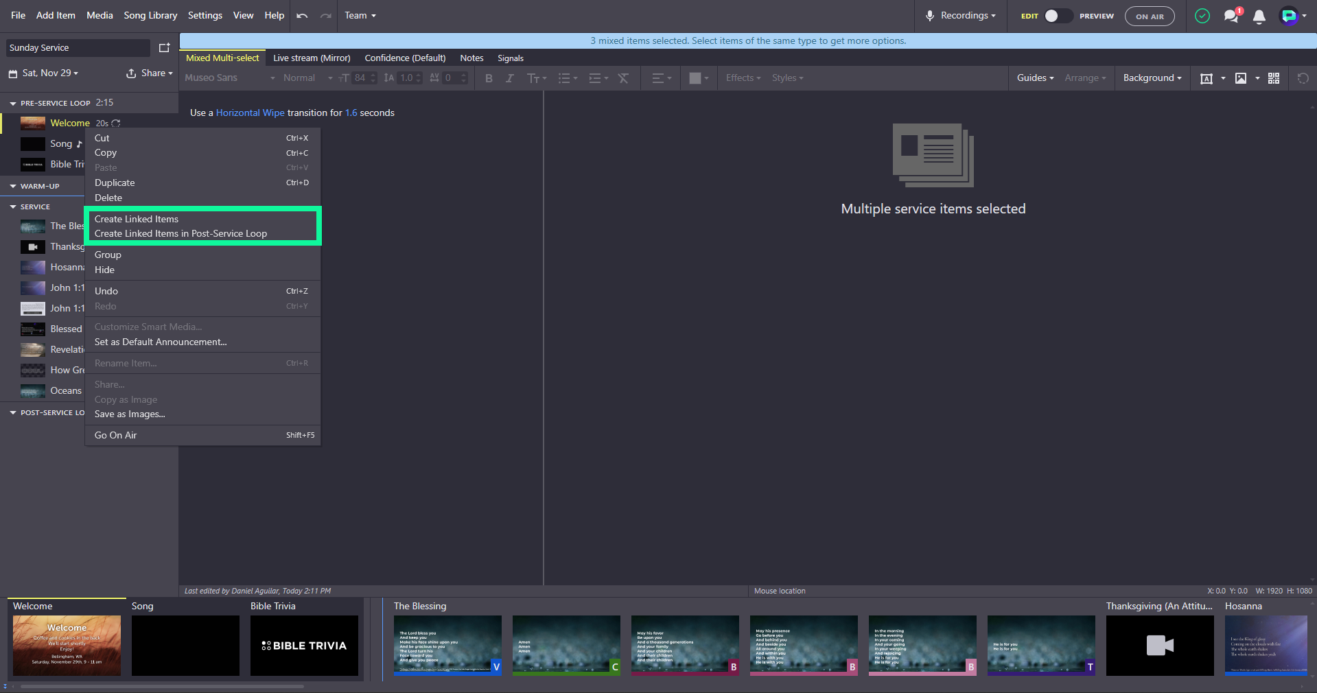Switch to the Confidence (Default) tab
This screenshot has height=693, width=1317.
[x=405, y=58]
